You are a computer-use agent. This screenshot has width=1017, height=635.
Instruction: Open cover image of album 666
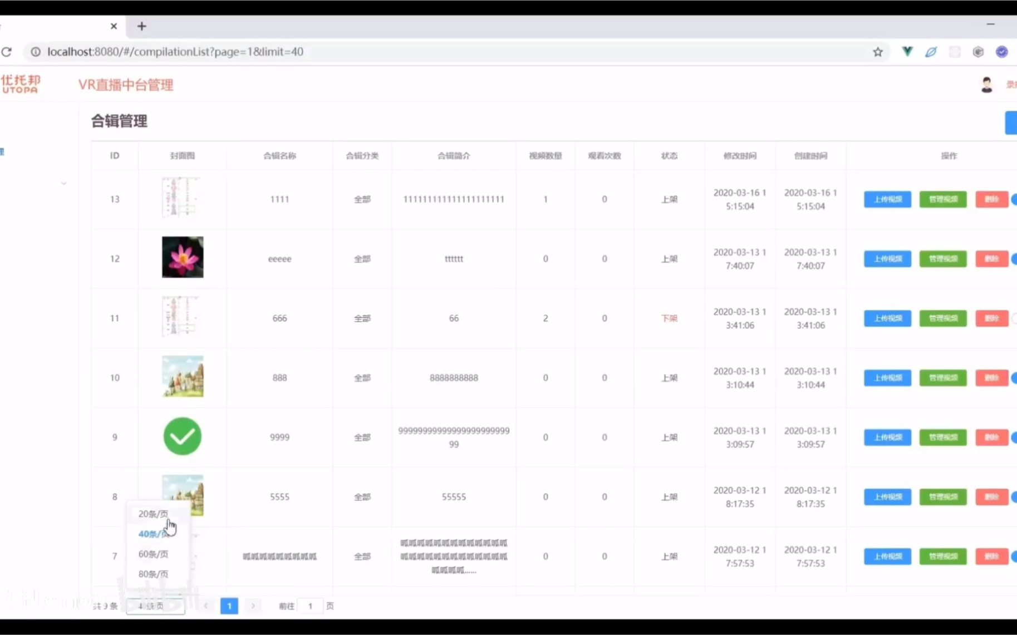(183, 317)
